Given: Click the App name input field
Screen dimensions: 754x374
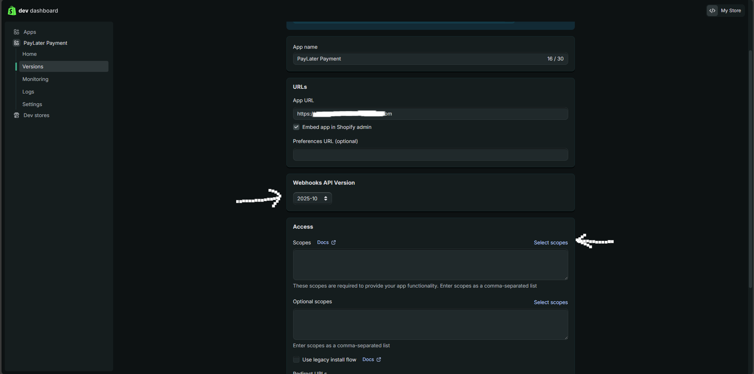Looking at the screenshot, I should point(416,59).
